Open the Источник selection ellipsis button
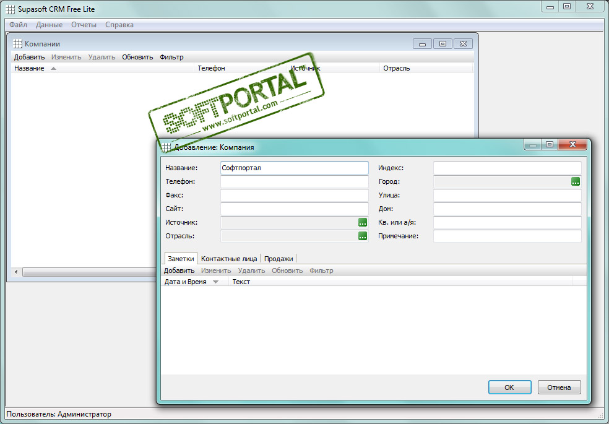609x424 pixels. point(363,222)
